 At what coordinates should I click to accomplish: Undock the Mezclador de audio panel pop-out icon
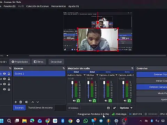[132, 68]
